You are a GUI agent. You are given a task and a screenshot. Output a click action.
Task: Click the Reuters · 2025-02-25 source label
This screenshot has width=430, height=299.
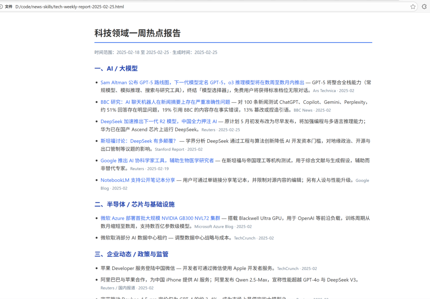(221, 130)
